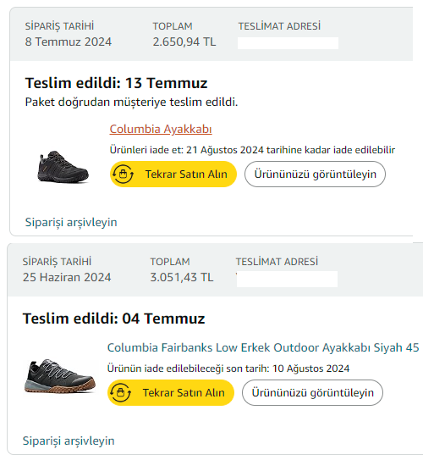Screen dimensions: 423x460
Task: Click Teslim edildi: 13 Temmuz heading
Action: pyautogui.click(x=116, y=83)
